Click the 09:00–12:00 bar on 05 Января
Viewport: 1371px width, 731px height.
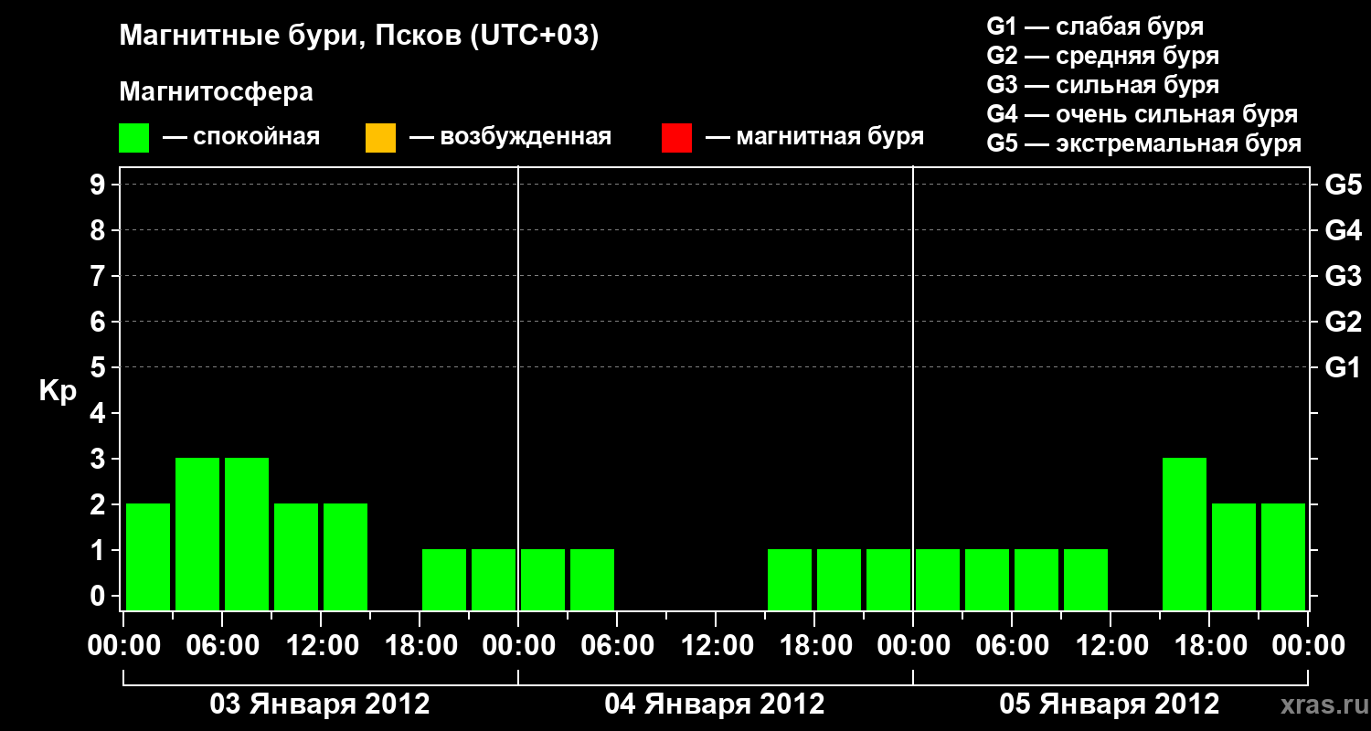tap(1086, 579)
